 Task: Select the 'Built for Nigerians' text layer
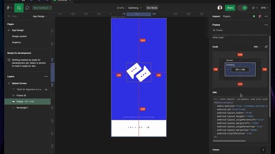coord(27,89)
